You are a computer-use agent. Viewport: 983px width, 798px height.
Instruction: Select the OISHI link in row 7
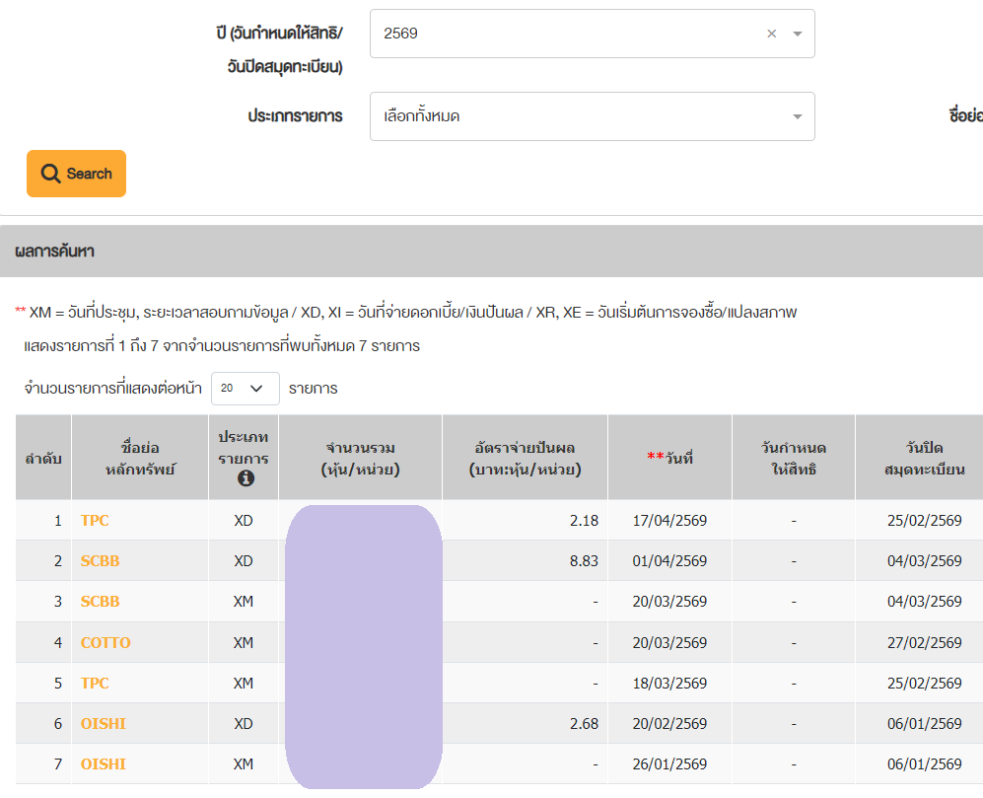coord(104,763)
